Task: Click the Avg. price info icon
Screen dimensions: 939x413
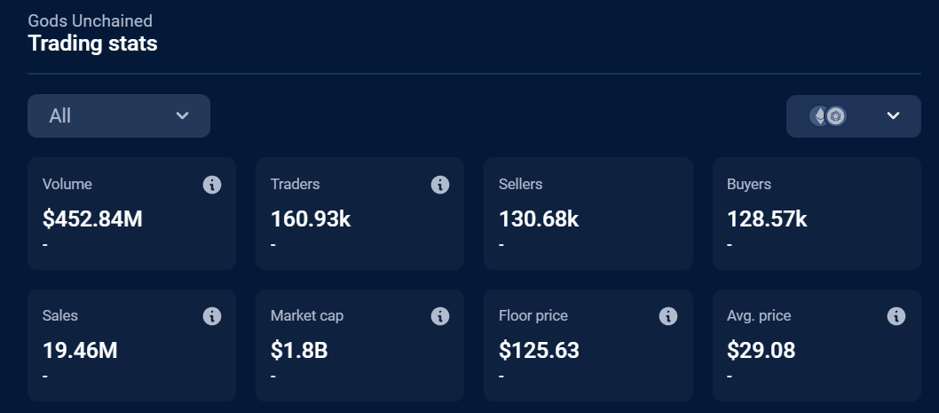Action: pos(896,316)
